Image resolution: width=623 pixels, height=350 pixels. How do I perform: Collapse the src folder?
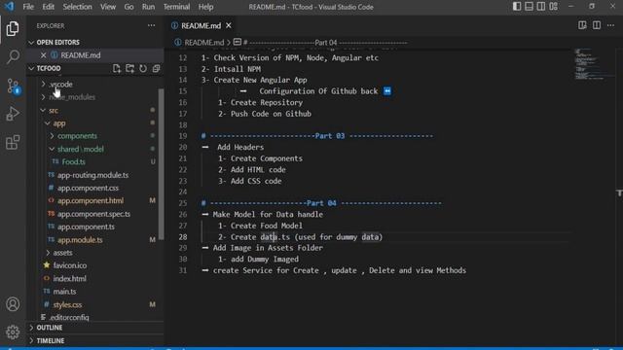click(54, 110)
